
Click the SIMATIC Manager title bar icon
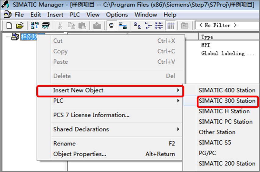click(5, 5)
